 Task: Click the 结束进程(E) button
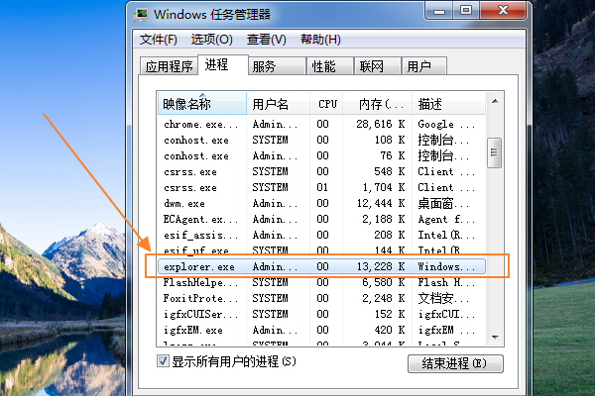click(455, 363)
